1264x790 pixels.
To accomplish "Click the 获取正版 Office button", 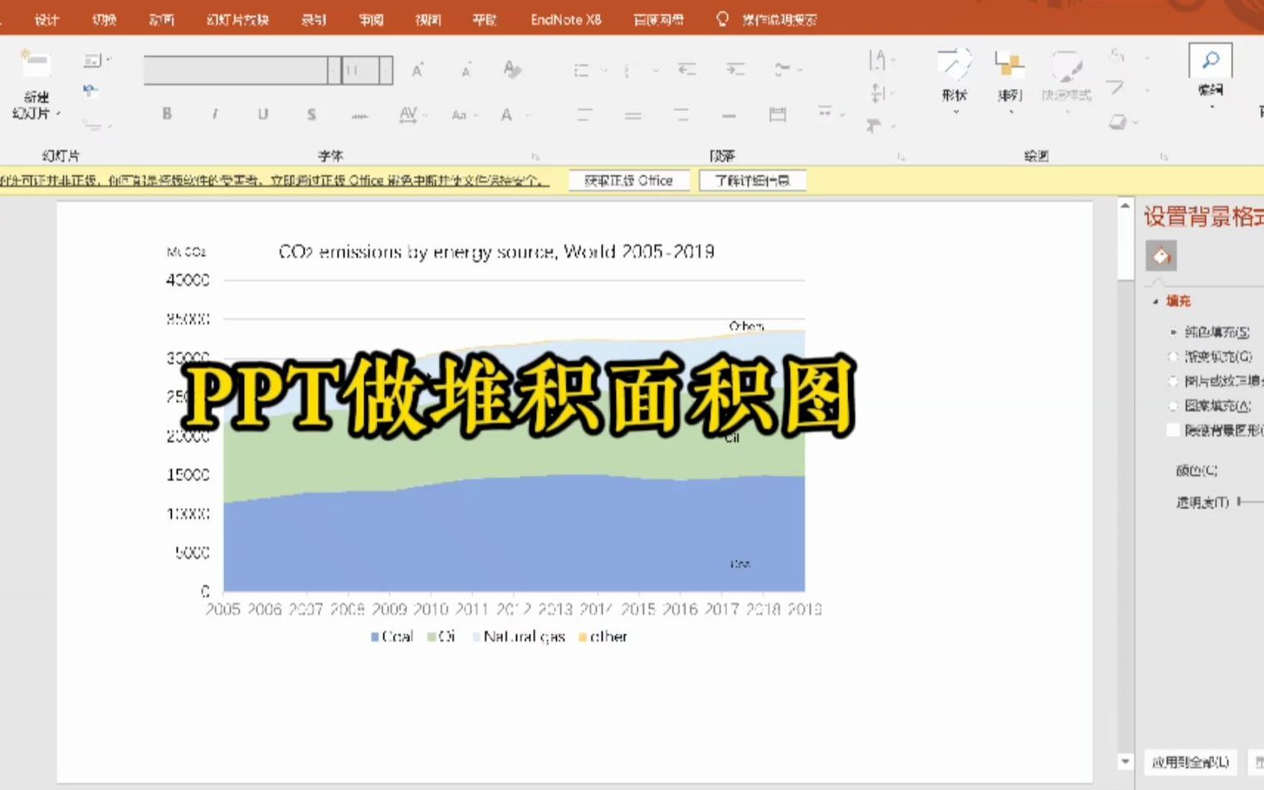I will click(628, 180).
